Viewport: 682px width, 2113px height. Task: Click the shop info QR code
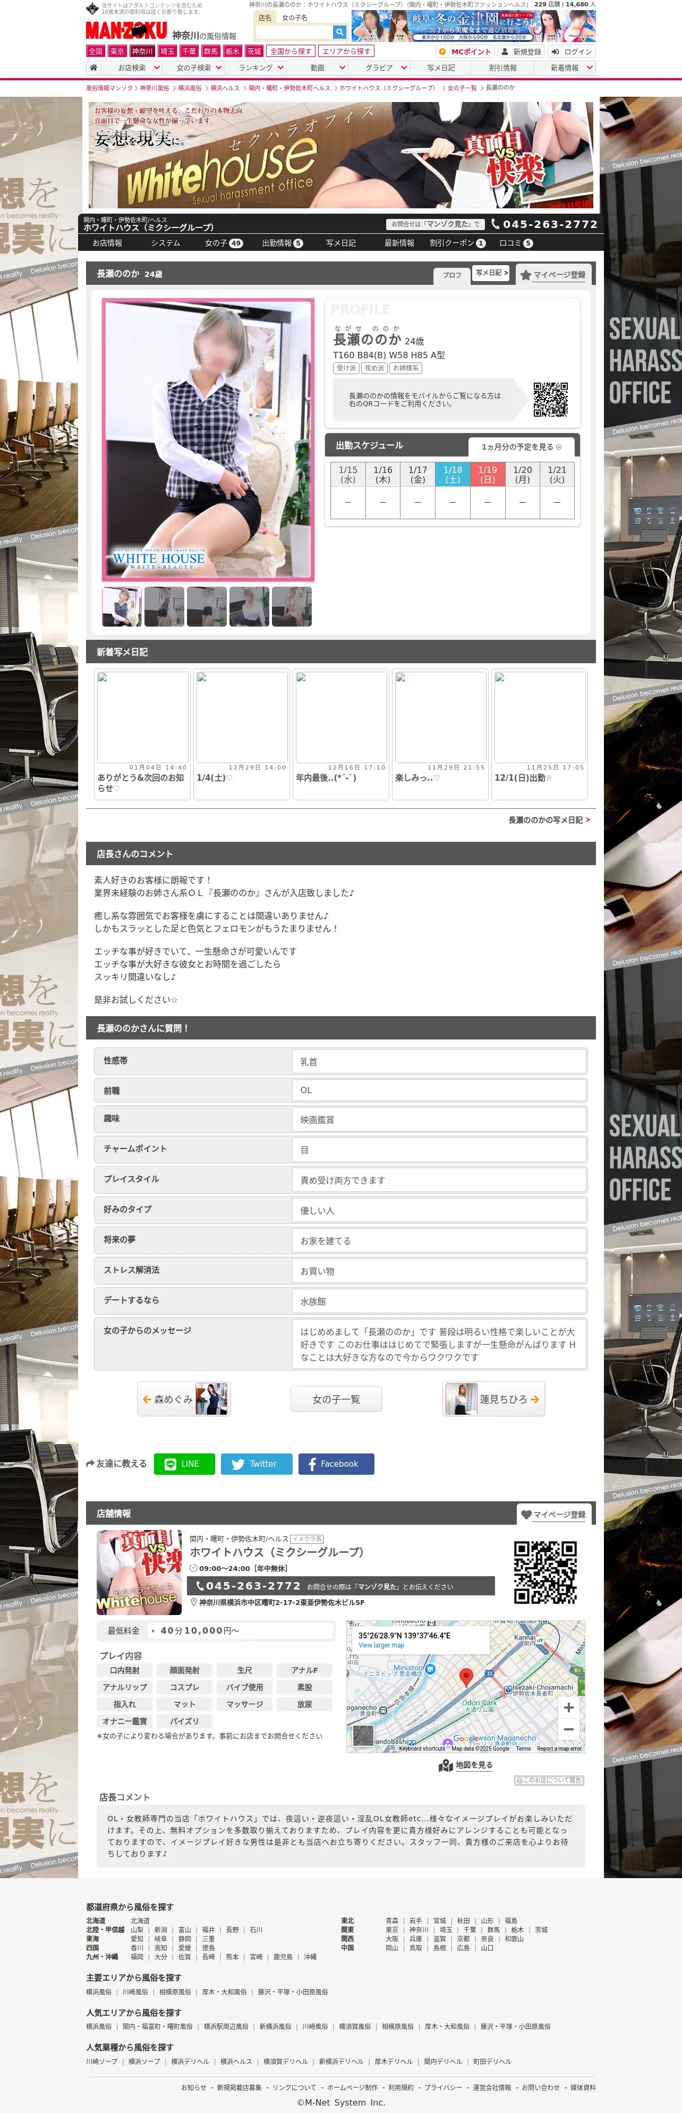[545, 1571]
